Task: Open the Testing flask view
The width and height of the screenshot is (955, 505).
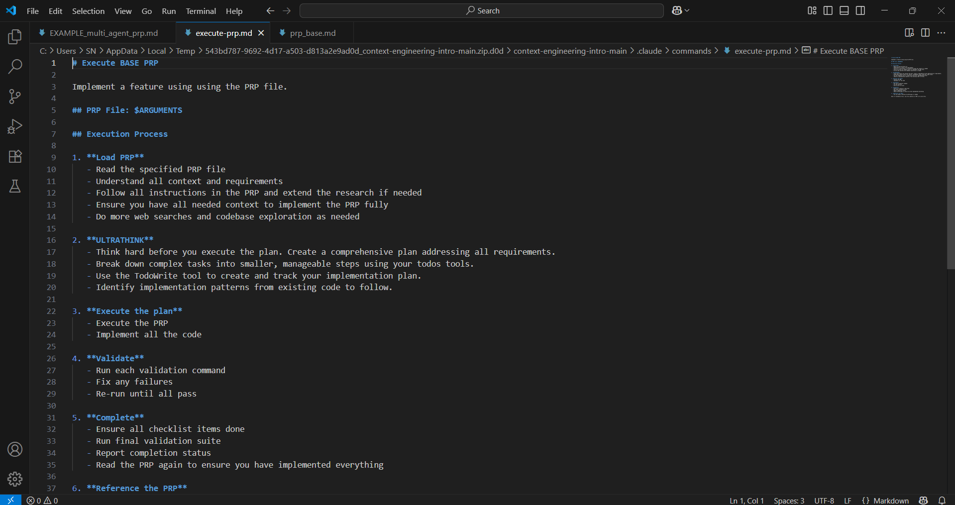Action: pos(15,186)
